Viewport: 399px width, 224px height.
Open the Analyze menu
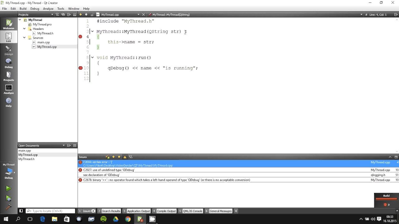(48, 9)
